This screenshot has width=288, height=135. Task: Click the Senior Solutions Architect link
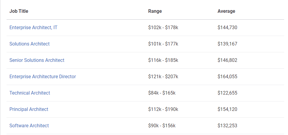click(x=37, y=60)
